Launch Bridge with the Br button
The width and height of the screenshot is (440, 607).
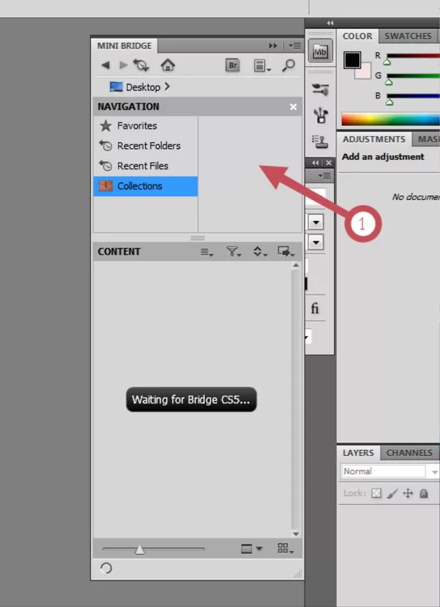233,65
